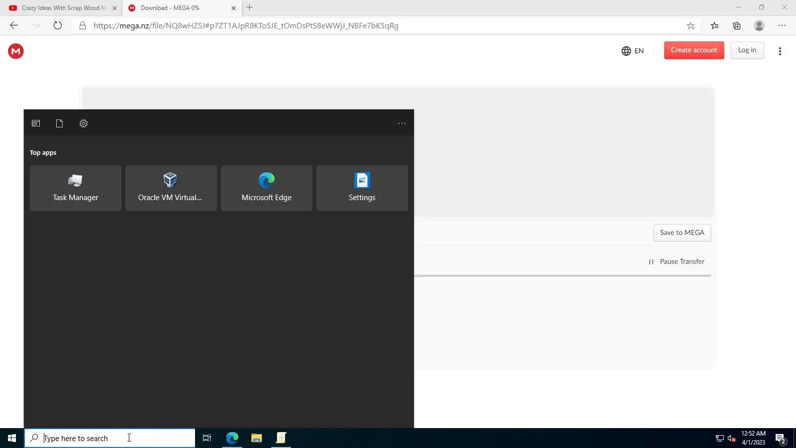Pause the file transfer

coord(677,262)
